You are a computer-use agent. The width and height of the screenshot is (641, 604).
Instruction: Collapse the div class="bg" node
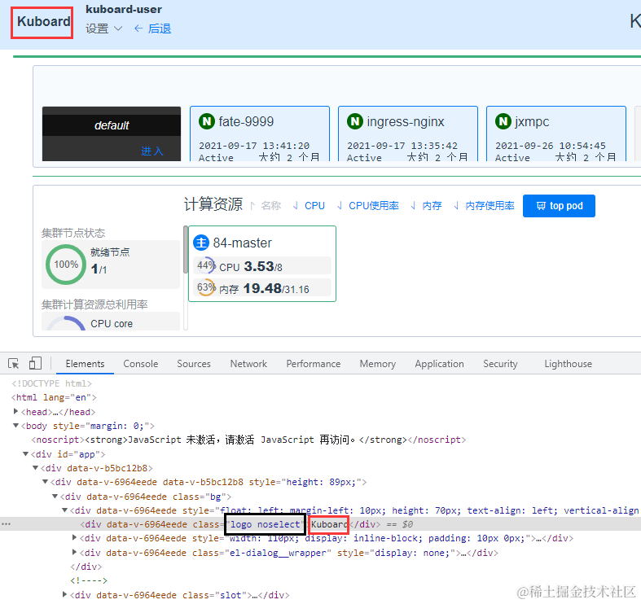tap(55, 496)
